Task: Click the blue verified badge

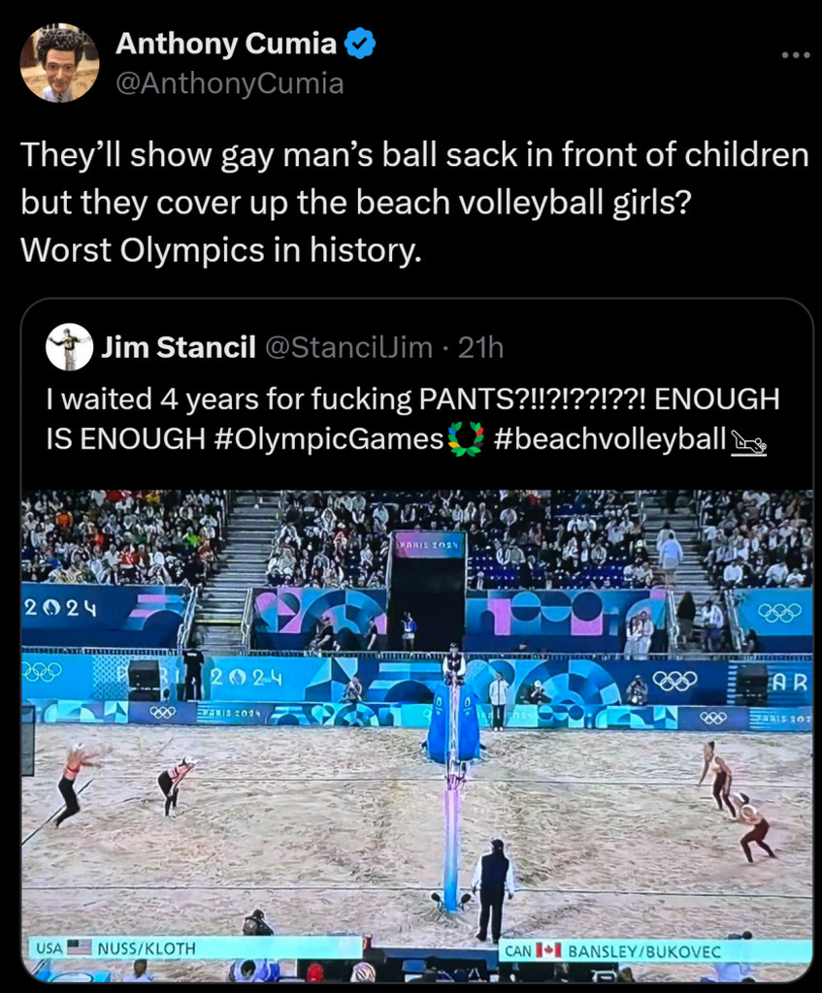Action: point(360,44)
